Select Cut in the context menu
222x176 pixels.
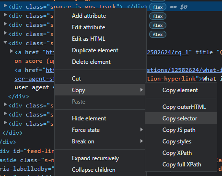click(x=100, y=79)
